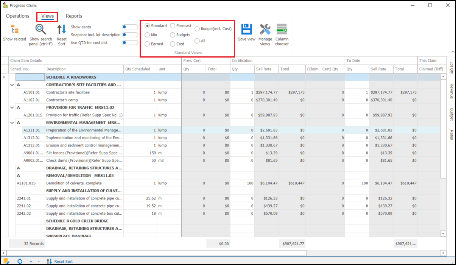This screenshot has width=456, height=265.
Task: Select the Budget(incl. Cost) radio button
Action: [197, 29]
